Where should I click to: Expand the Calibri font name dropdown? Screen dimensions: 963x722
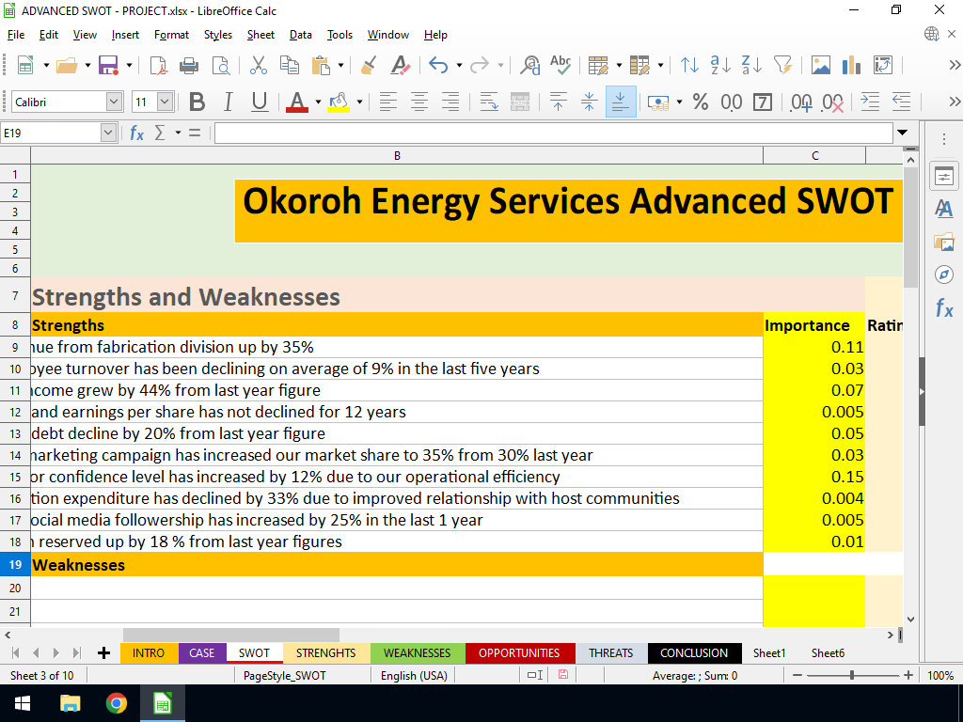114,102
